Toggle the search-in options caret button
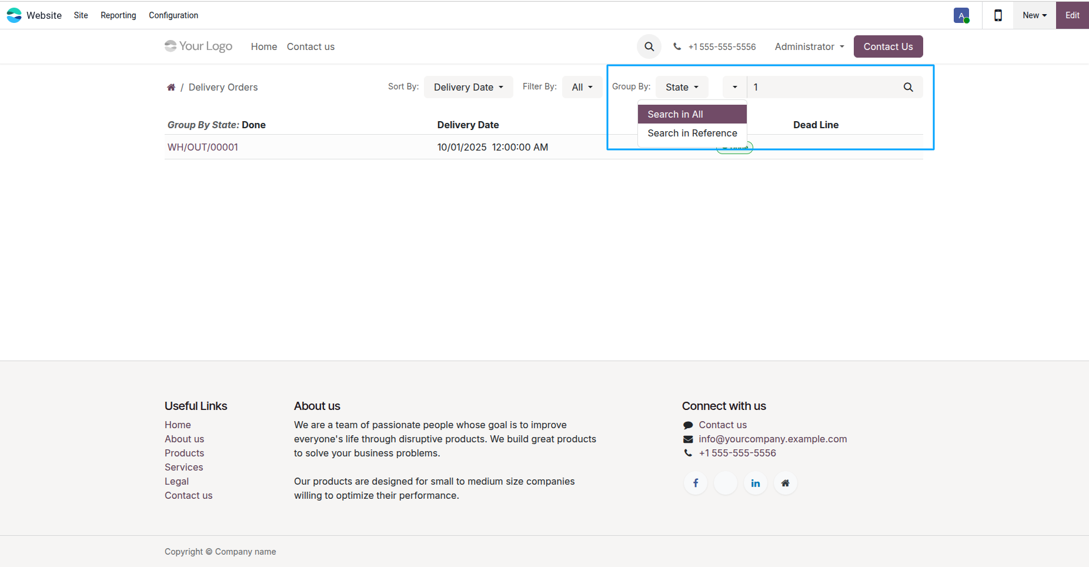The height and width of the screenshot is (567, 1089). coord(734,87)
